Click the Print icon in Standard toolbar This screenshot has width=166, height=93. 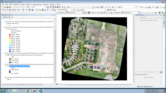(10, 7)
